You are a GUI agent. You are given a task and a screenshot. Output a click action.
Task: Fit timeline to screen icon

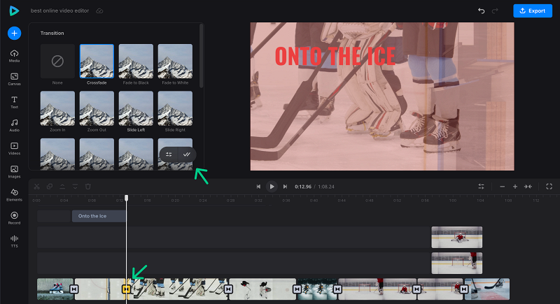point(528,187)
